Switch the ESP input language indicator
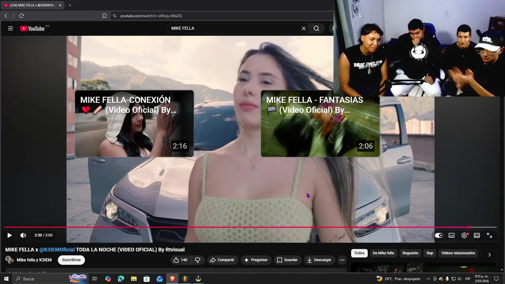Image resolution: width=505 pixels, height=284 pixels. [x=468, y=279]
